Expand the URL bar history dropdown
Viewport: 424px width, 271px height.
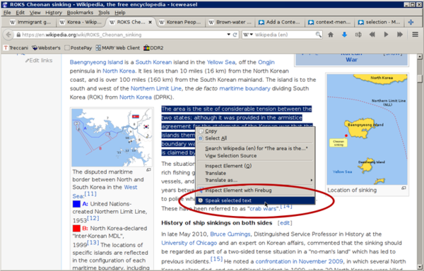228,35
